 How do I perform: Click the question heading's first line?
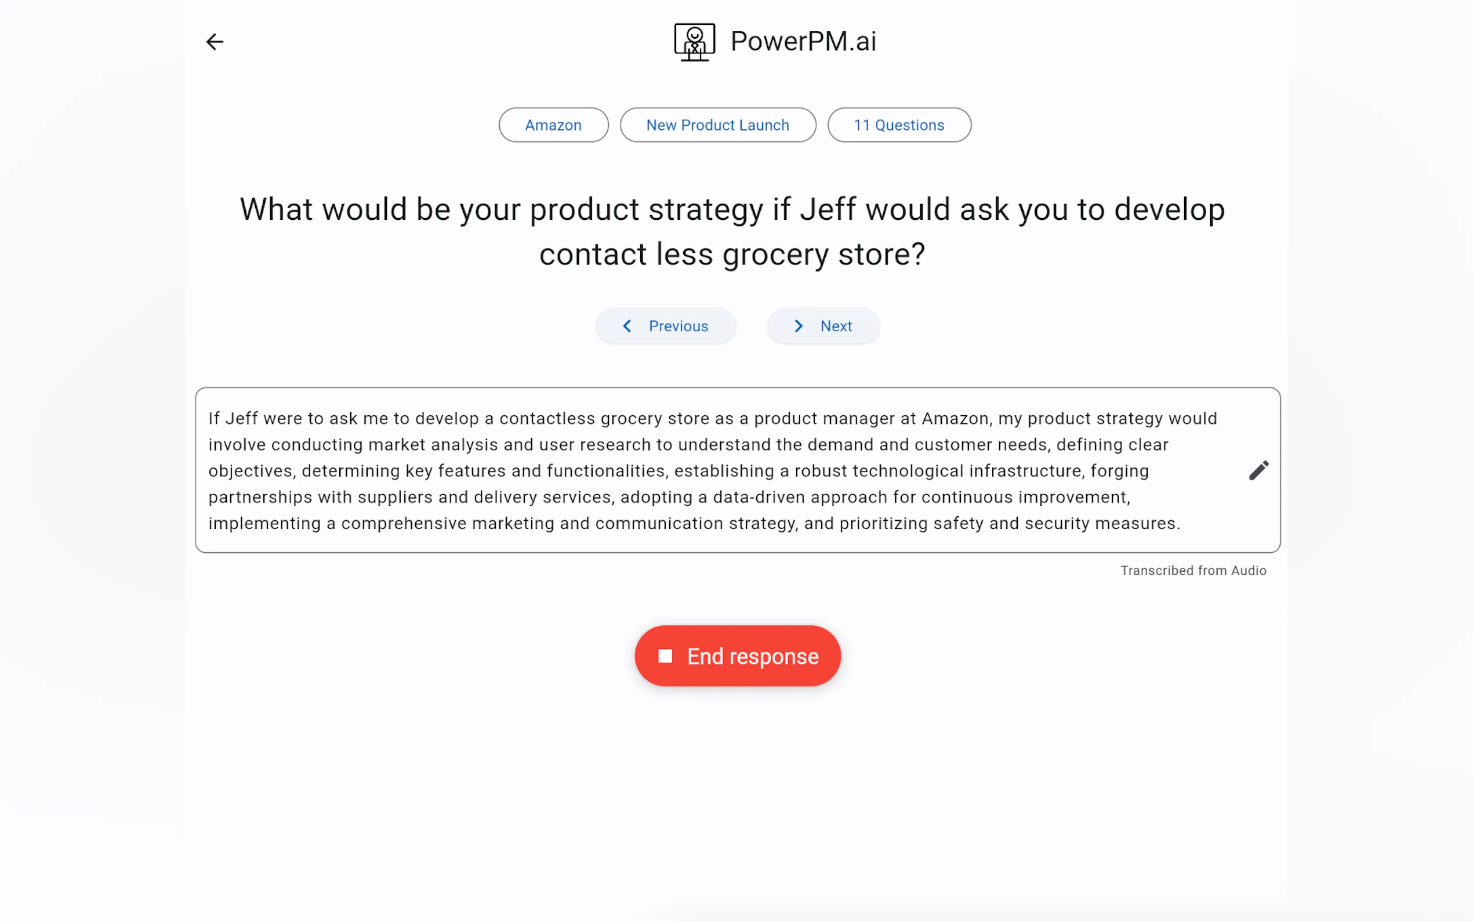pos(732,209)
